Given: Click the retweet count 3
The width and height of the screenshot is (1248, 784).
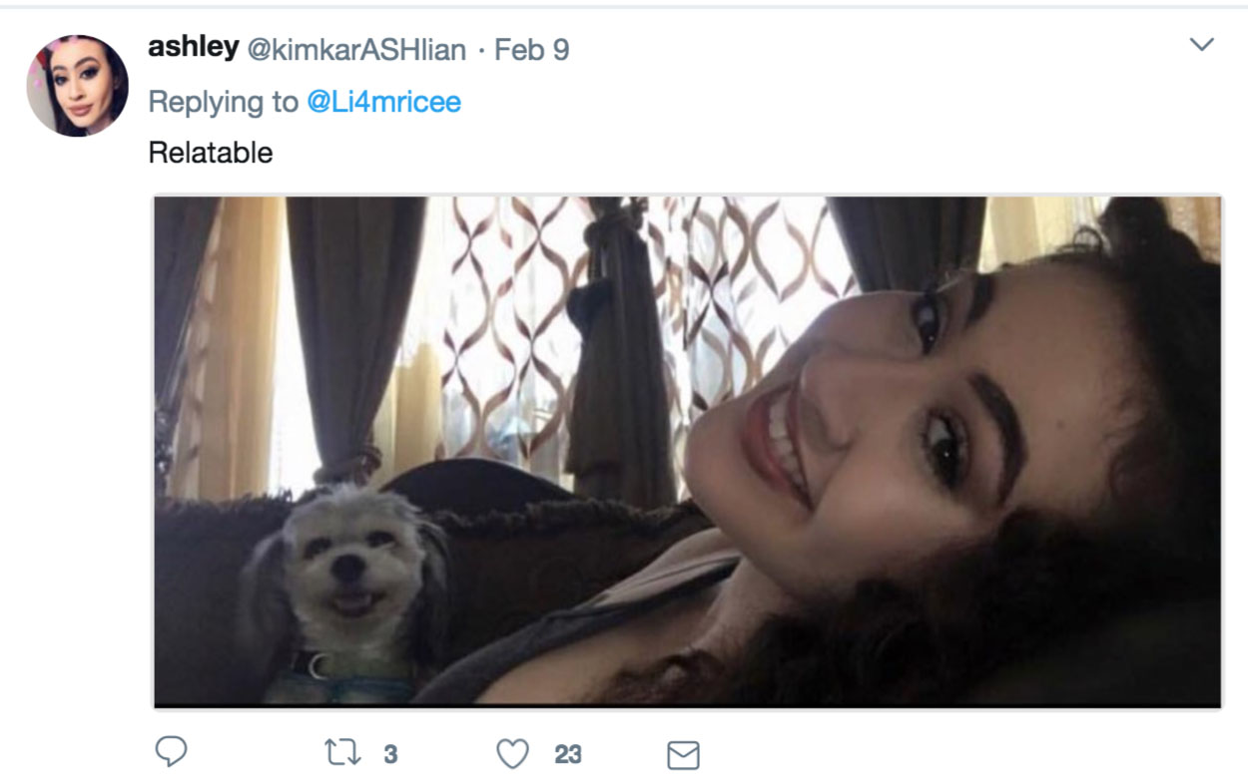Looking at the screenshot, I should pos(390,755).
